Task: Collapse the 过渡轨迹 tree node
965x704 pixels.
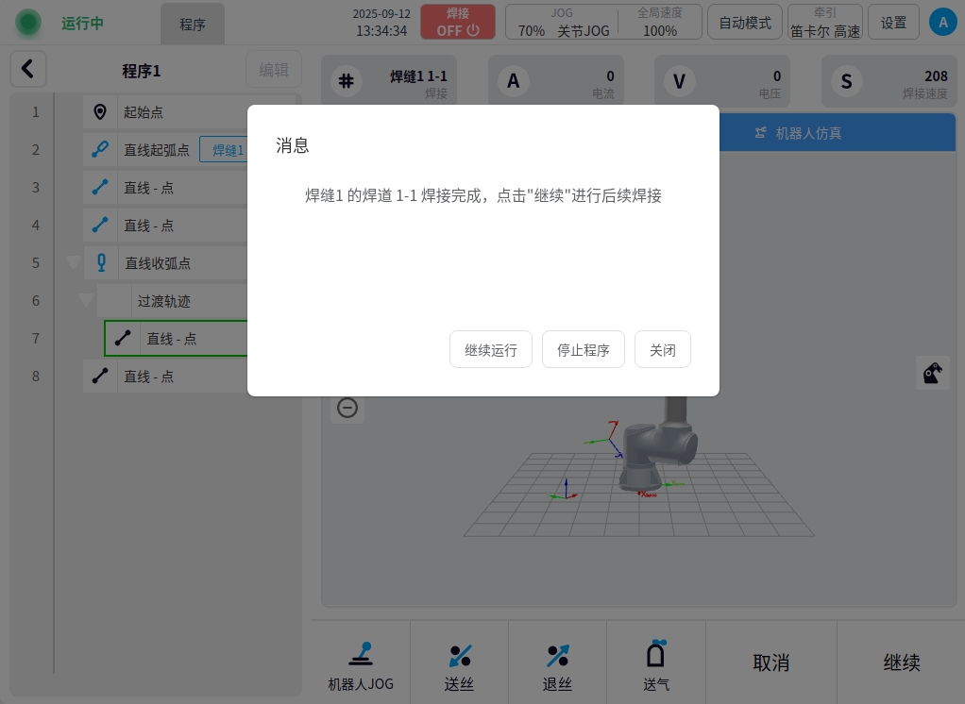Action: pos(86,301)
